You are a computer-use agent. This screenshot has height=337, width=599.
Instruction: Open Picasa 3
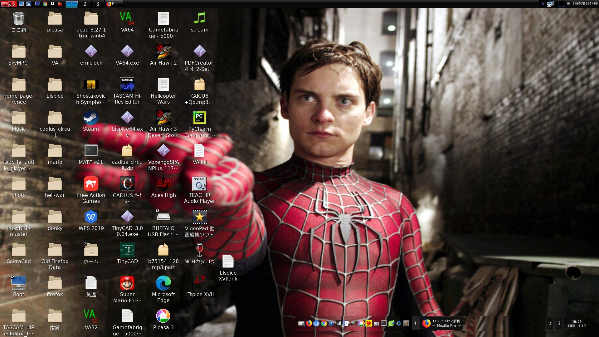point(163,316)
